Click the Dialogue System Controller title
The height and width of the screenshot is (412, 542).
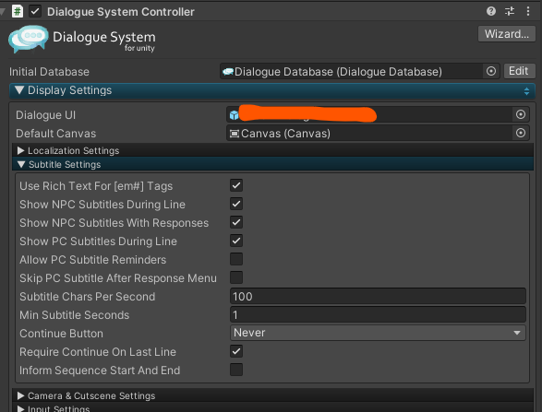(x=121, y=12)
